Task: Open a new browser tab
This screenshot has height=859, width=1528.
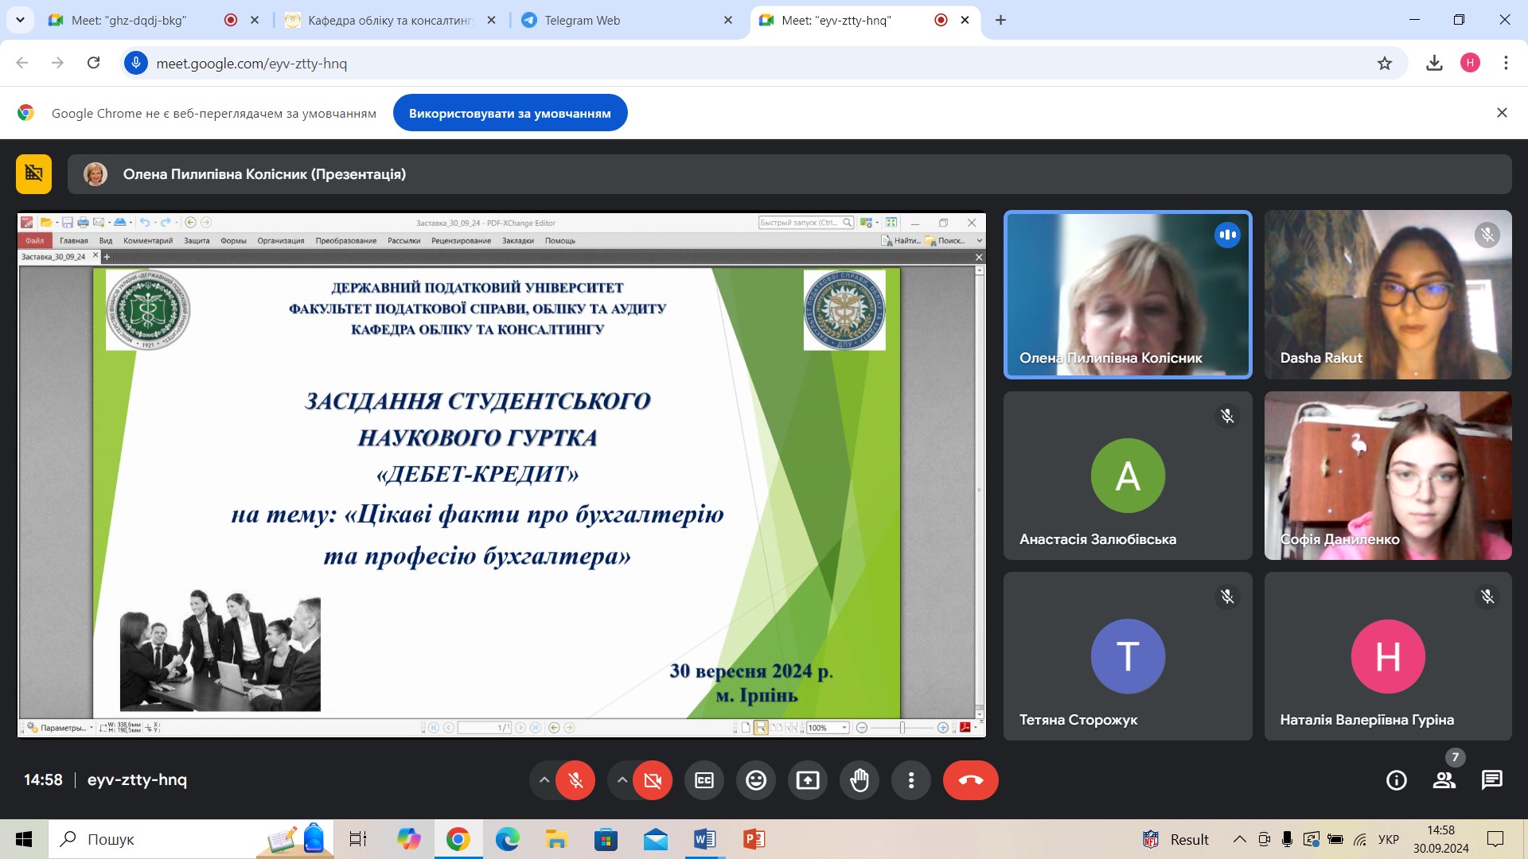Action: [1000, 20]
